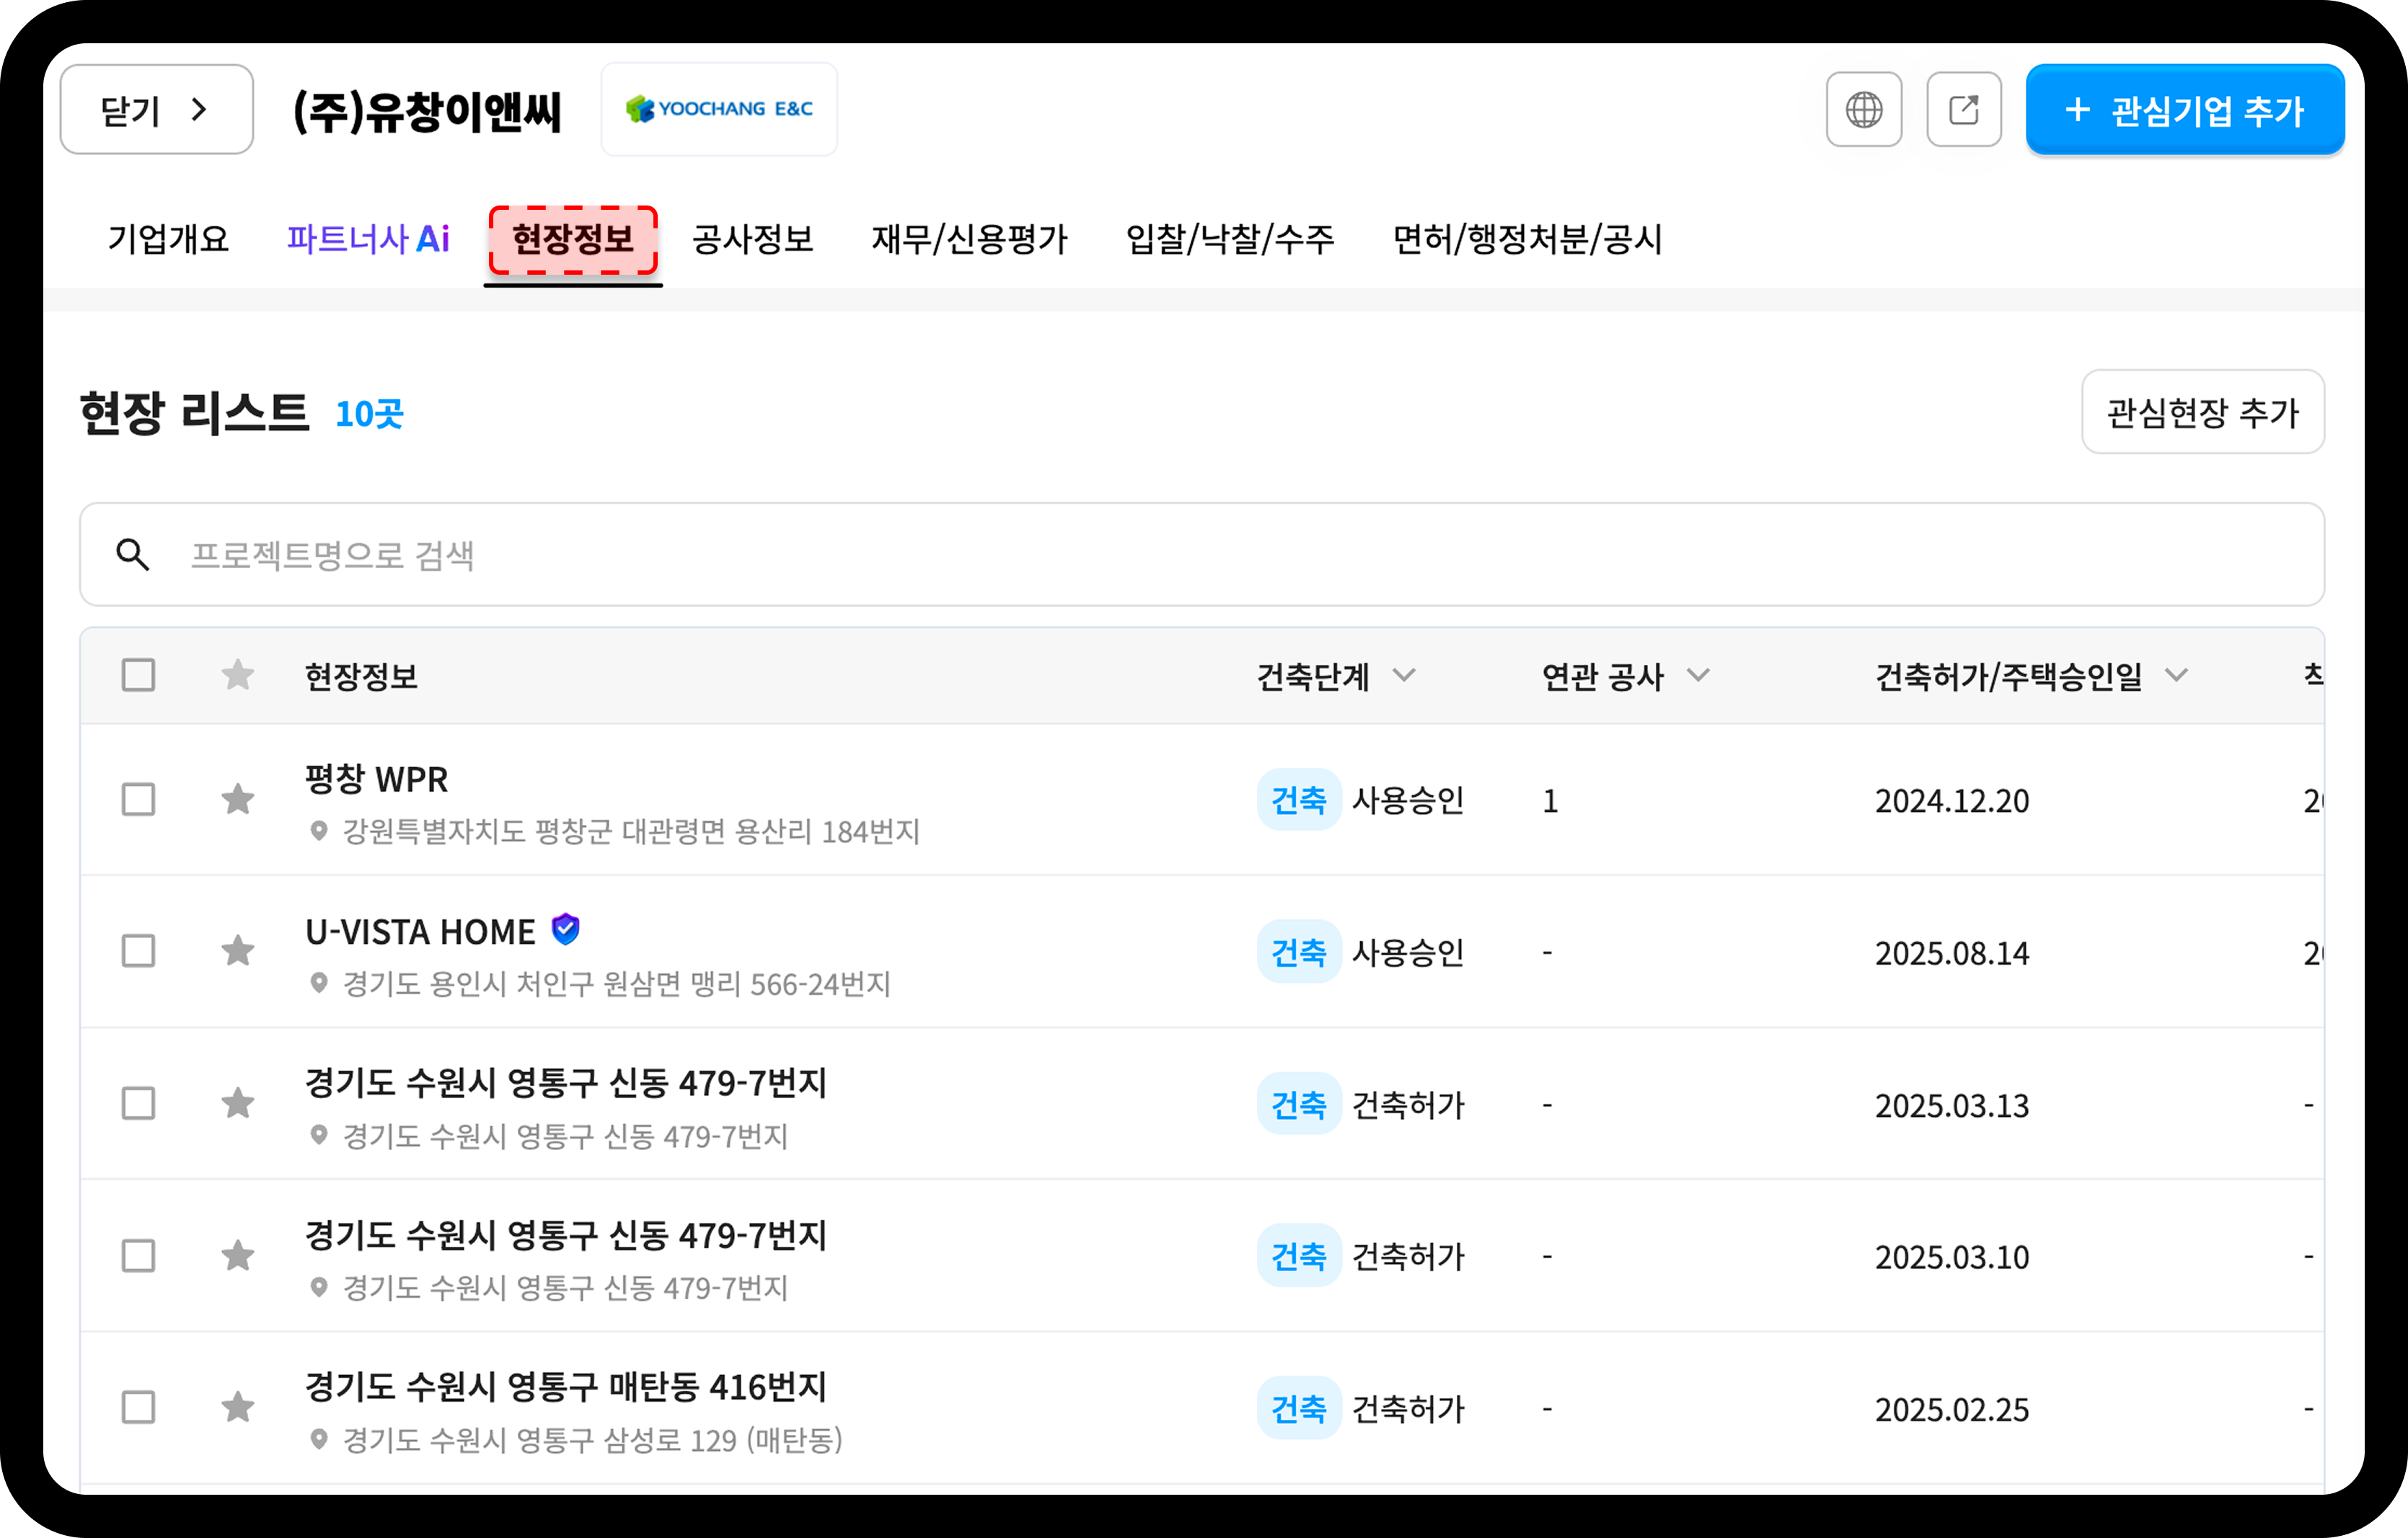Check the checkbox for the 2025.03.13 row

(138, 1103)
